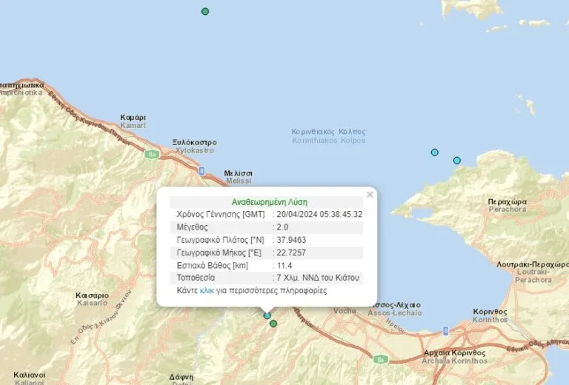569x385 pixels.
Task: Click the blue road shield west of Korinthos
Action: 445,331
